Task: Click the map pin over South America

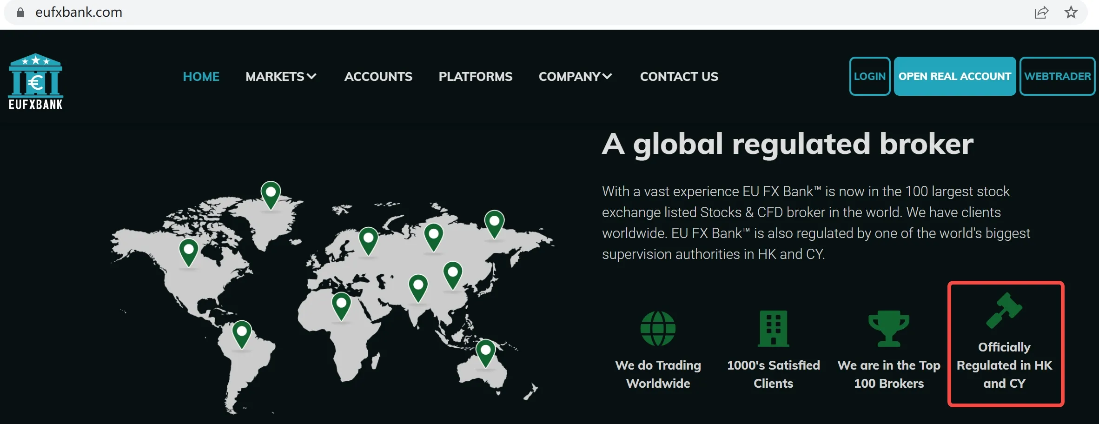Action: pos(242,335)
